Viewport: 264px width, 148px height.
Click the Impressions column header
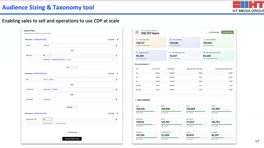click(x=171, y=69)
